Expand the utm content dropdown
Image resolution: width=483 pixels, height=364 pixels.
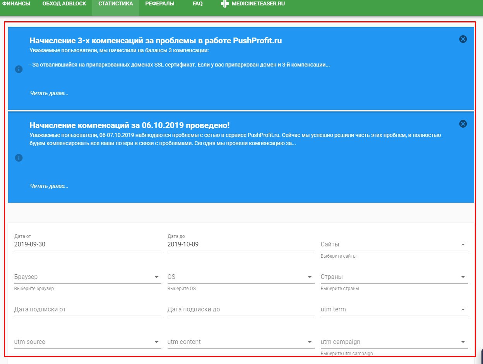pyautogui.click(x=241, y=342)
